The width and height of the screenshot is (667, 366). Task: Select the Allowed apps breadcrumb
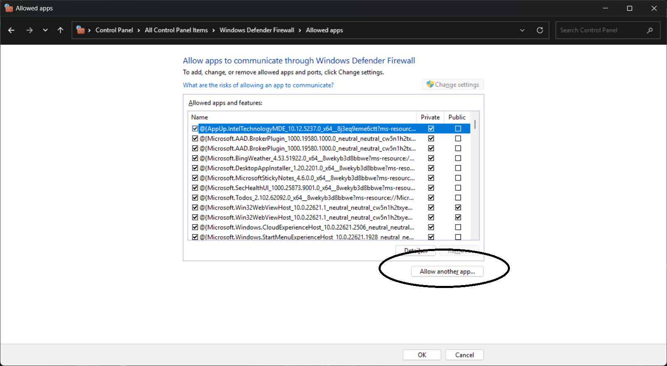tap(325, 30)
